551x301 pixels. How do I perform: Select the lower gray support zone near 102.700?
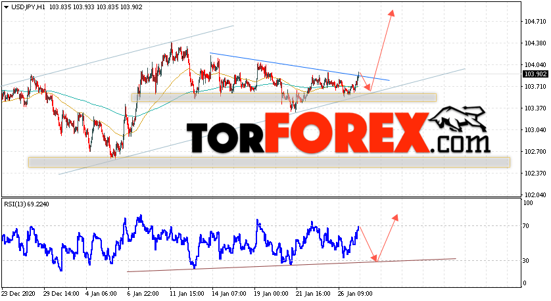click(x=269, y=162)
